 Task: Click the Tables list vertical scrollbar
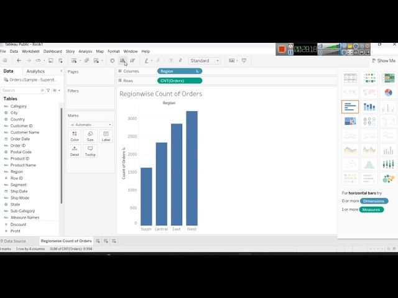tap(61, 155)
